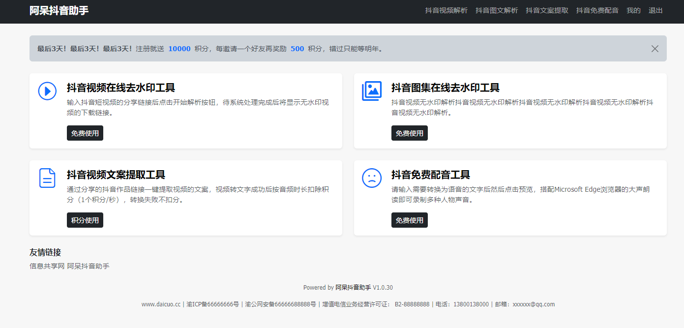Click the description mentioning 1个积分/秒
The image size is (684, 328).
198,195
